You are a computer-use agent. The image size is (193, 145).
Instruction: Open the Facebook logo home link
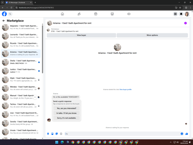point(4,14)
